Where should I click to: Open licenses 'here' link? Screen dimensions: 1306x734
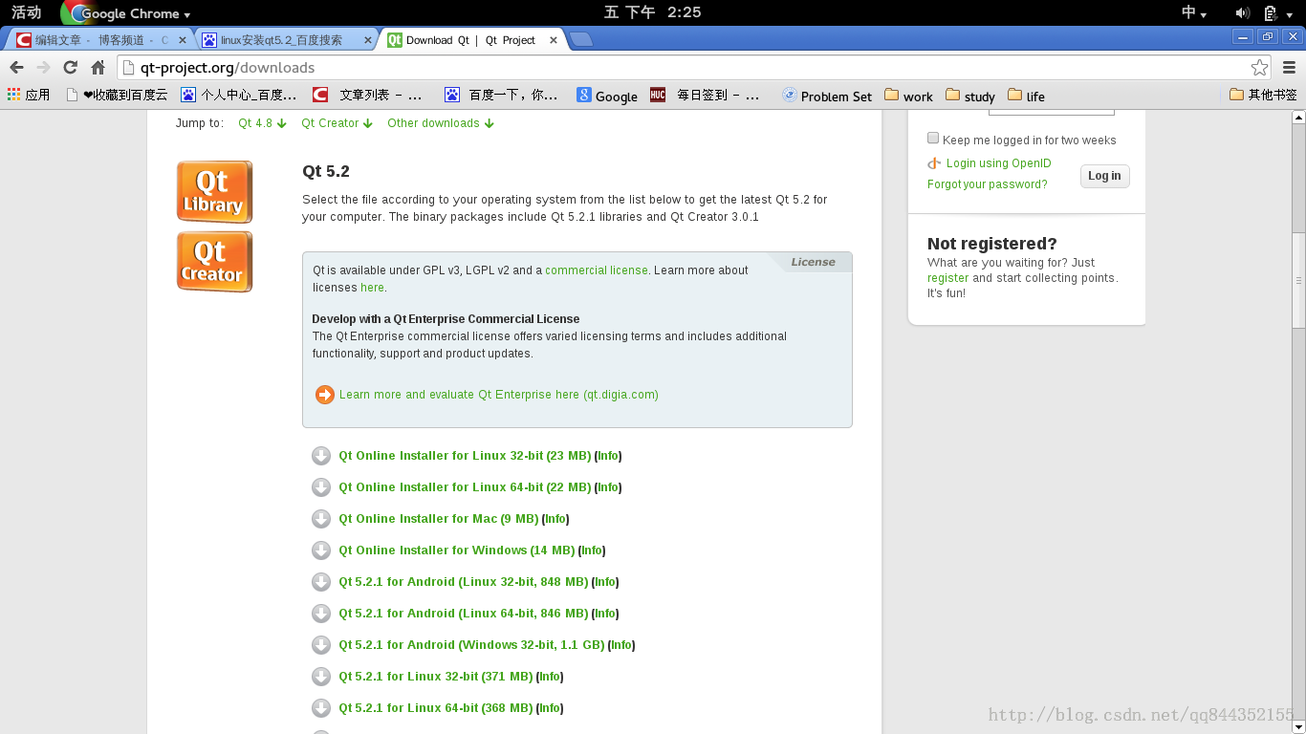[x=372, y=288]
